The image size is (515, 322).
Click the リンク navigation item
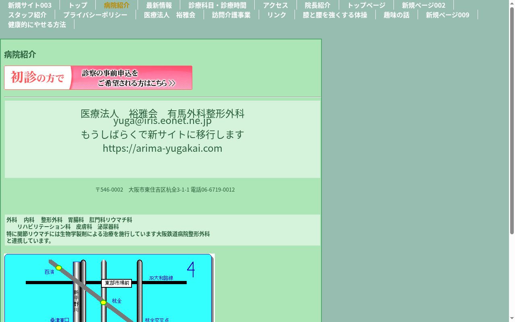[276, 15]
